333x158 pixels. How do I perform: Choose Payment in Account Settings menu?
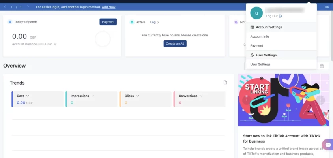point(256,46)
